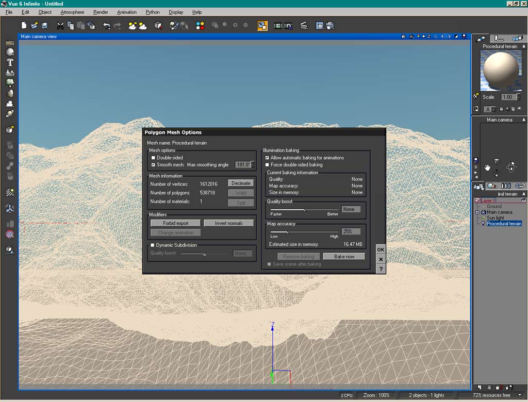
Task: Open the render clapperboard icon in toolbar
Action: point(304,25)
